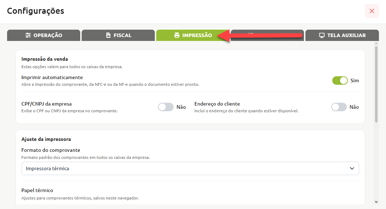Click the dropdown chevron beside Impressora térmica
This screenshot has height=209, width=386.
pos(352,168)
